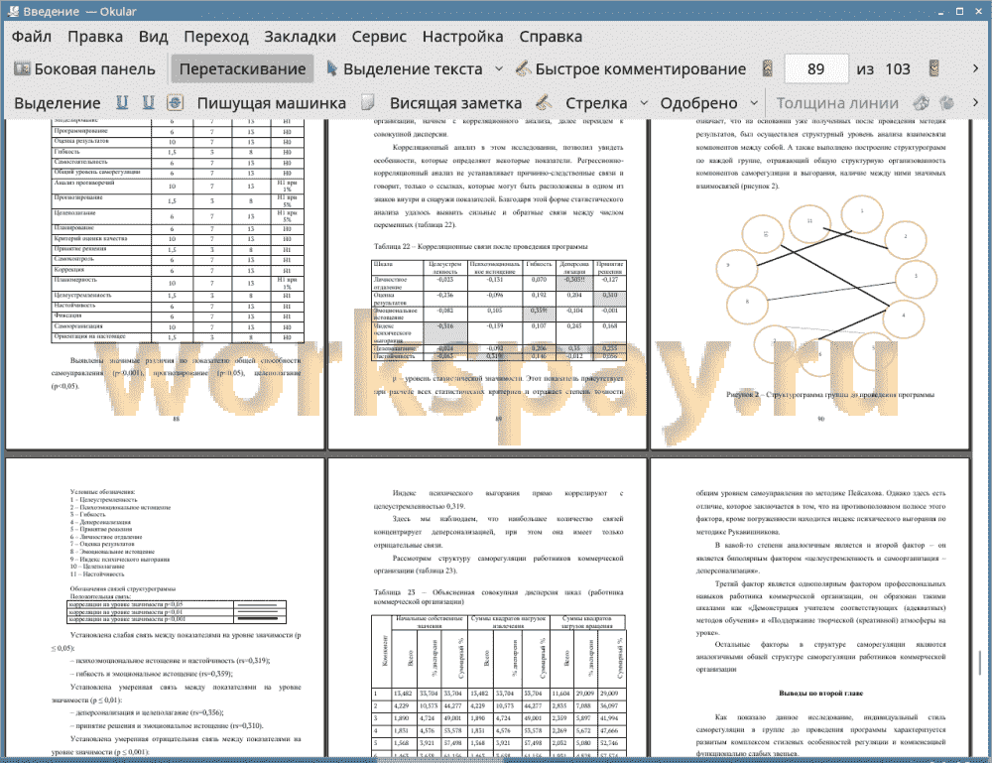992x763 pixels.
Task: Open the Справка menu
Action: pos(551,37)
